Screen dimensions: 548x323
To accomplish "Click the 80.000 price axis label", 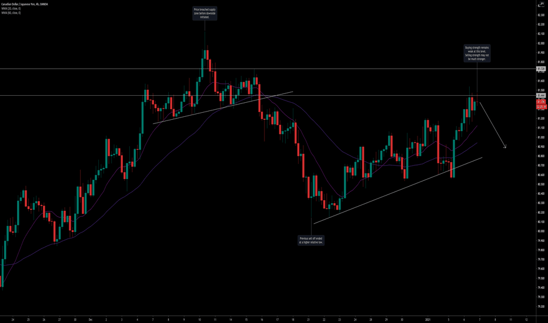I will coord(541,231).
